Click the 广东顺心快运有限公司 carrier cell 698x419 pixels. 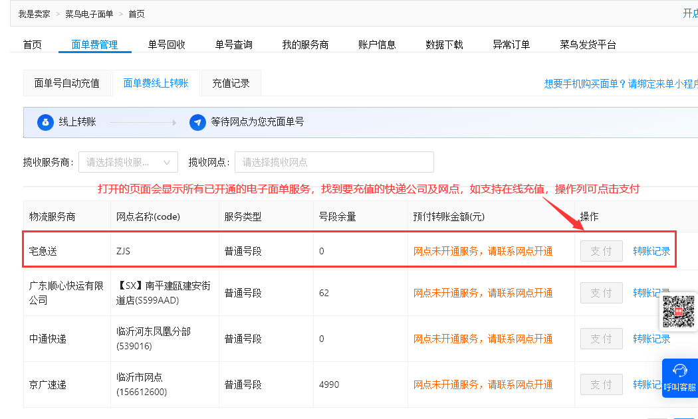[66, 293]
